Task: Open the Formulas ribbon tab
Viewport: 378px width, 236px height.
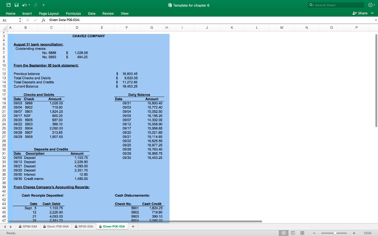Action: (x=73, y=13)
